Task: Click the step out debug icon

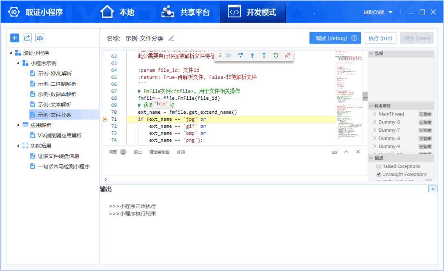Action: point(264,55)
